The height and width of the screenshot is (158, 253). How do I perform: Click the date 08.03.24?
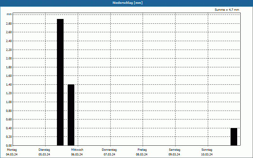click(x=142, y=155)
